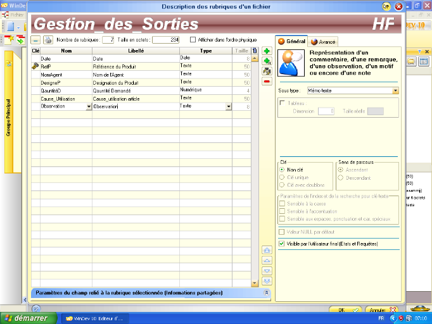432x324 pixels.
Task: Click the green plus add-rubrique icon
Action: tap(267, 51)
